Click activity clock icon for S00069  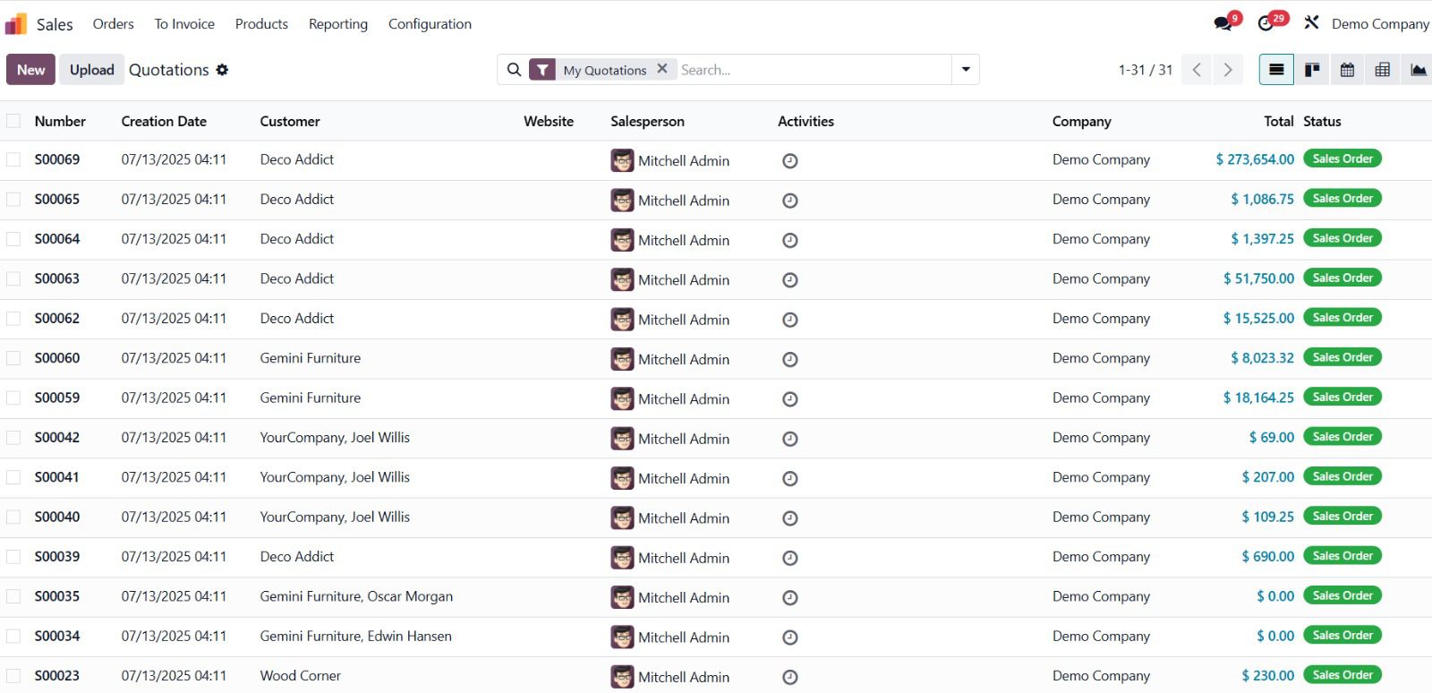point(789,161)
